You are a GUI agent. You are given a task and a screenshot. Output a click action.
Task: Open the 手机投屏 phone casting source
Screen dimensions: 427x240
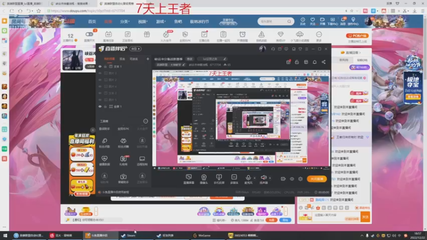(x=219, y=177)
